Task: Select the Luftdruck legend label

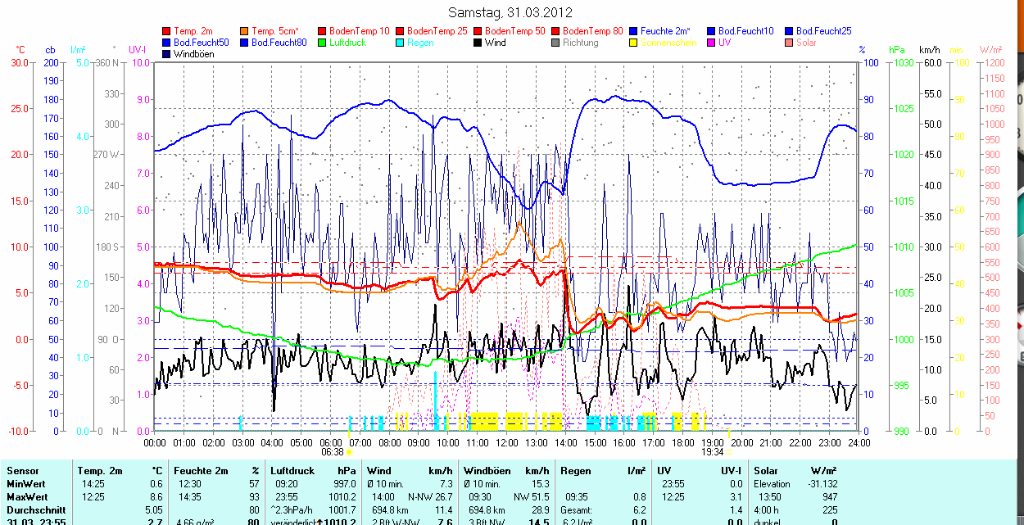Action: [347, 43]
